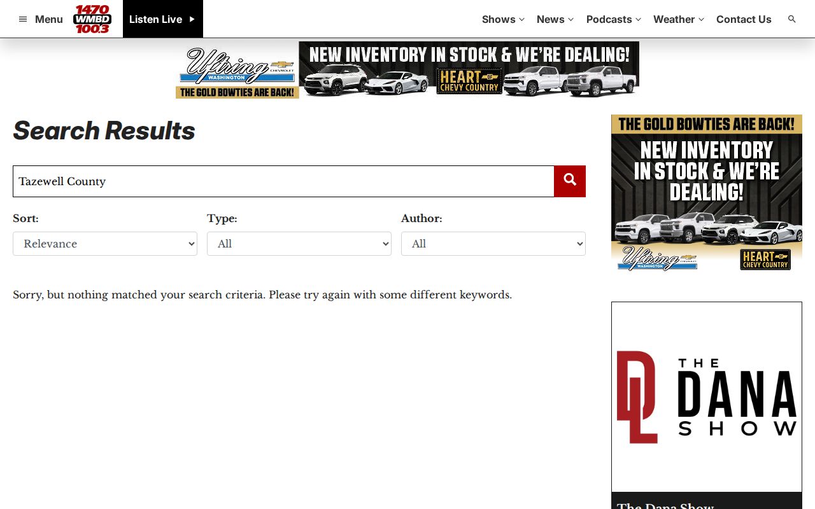Screen dimensions: 815x509
Task: Start the Listen Live stream
Action: click(162, 19)
